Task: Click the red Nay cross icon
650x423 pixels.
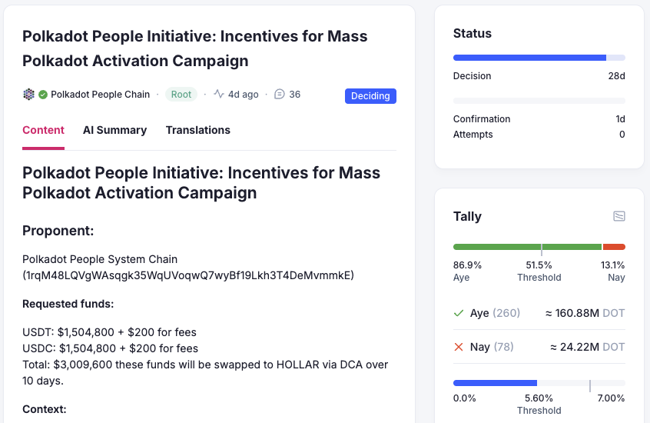Action: (459, 347)
